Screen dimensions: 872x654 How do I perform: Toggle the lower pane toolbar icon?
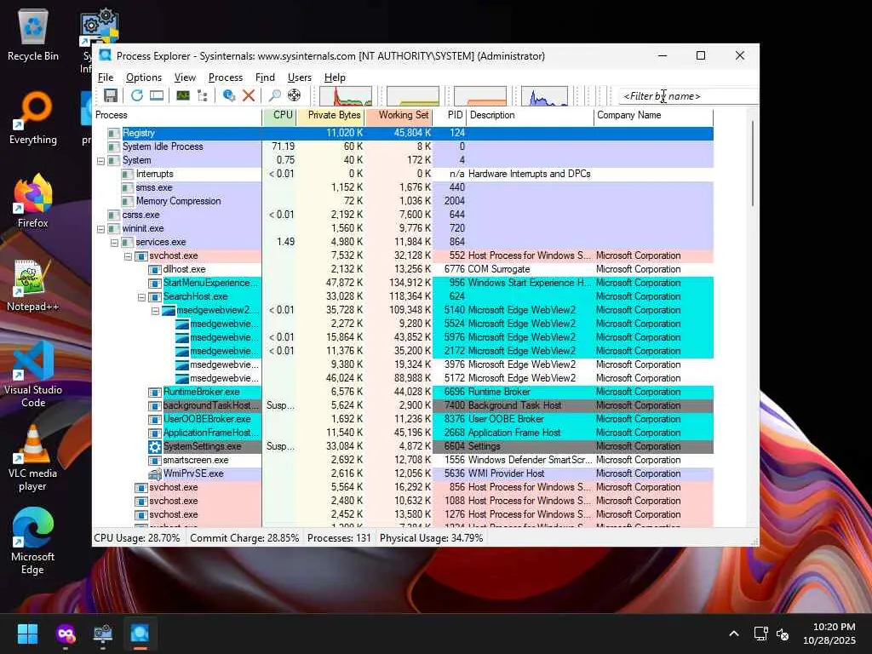tap(157, 95)
